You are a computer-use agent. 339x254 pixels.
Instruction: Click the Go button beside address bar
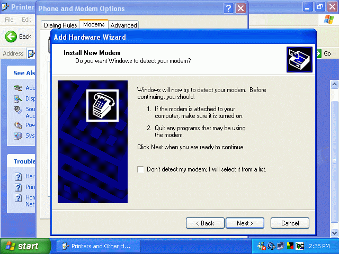point(324,53)
